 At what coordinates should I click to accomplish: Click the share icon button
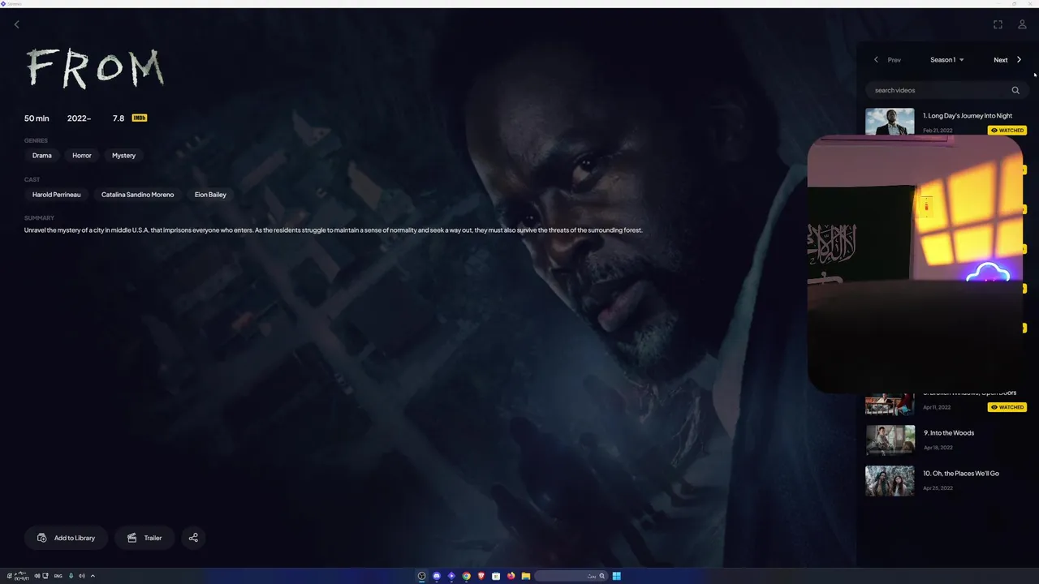point(193,538)
